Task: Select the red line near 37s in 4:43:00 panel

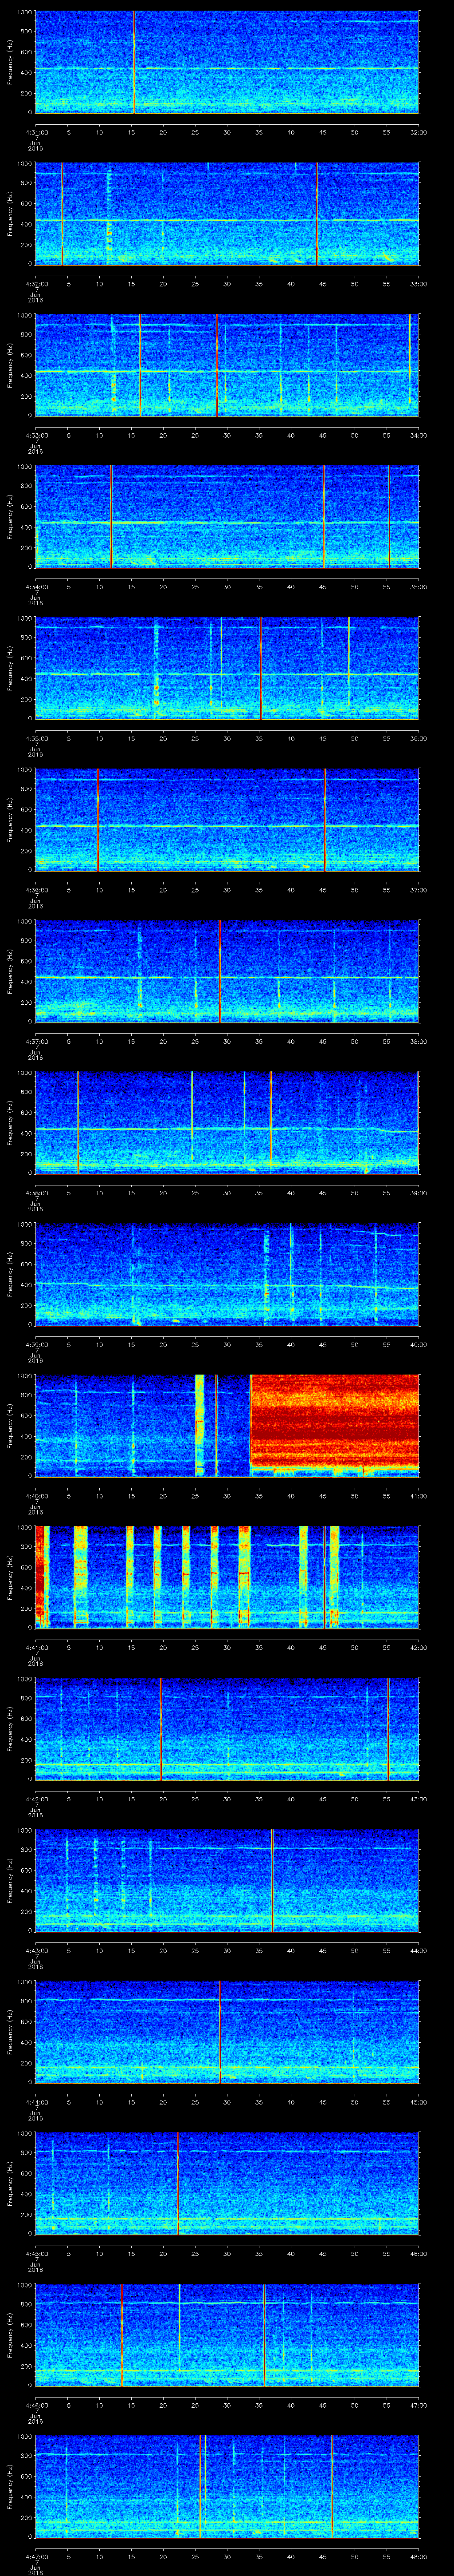Action: click(272, 1880)
